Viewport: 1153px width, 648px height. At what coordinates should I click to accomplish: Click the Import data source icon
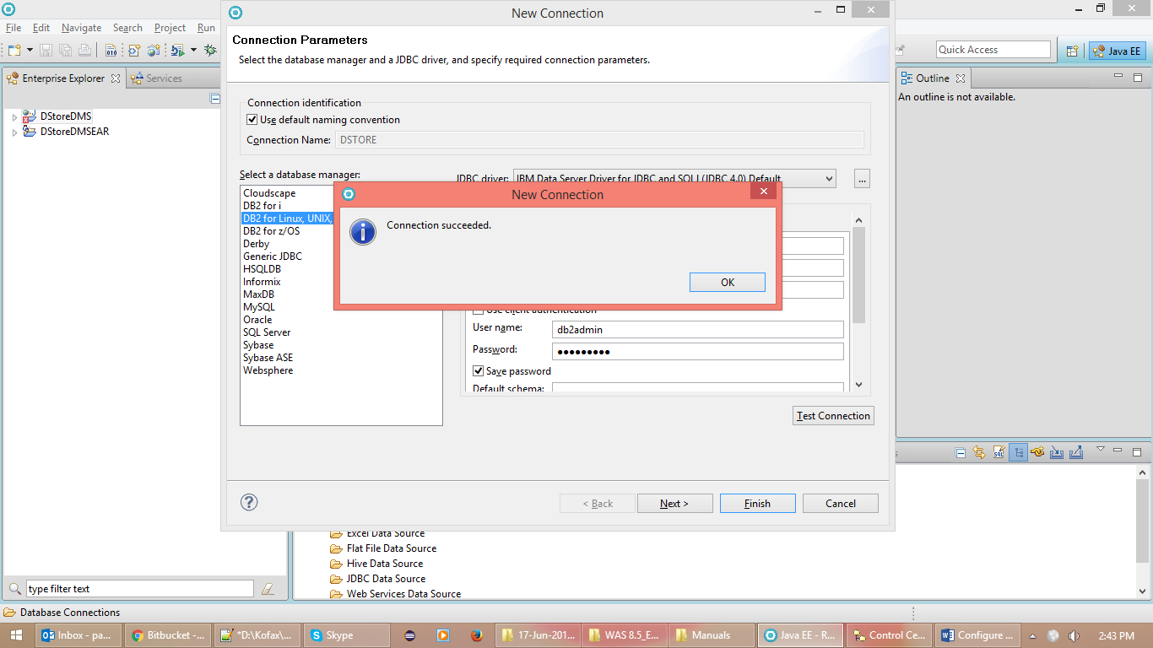point(1056,452)
